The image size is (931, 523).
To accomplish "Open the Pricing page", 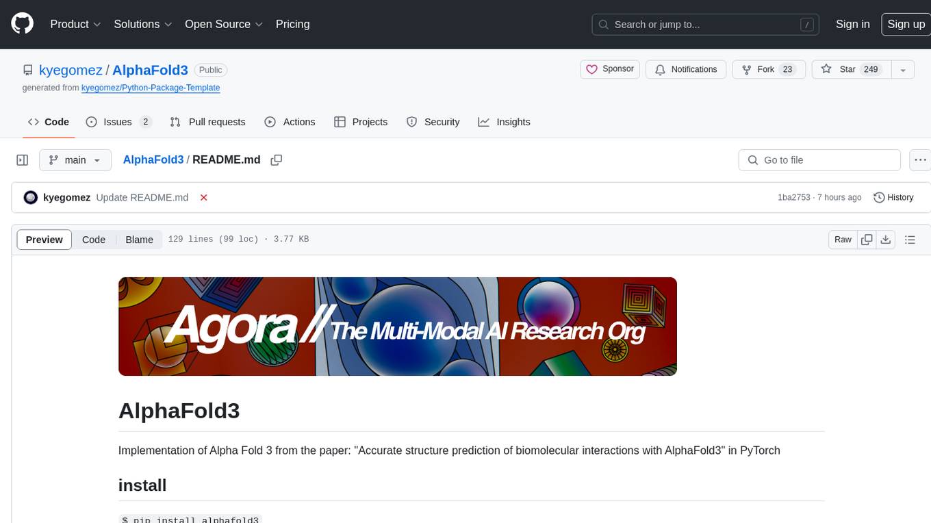I will click(x=292, y=24).
